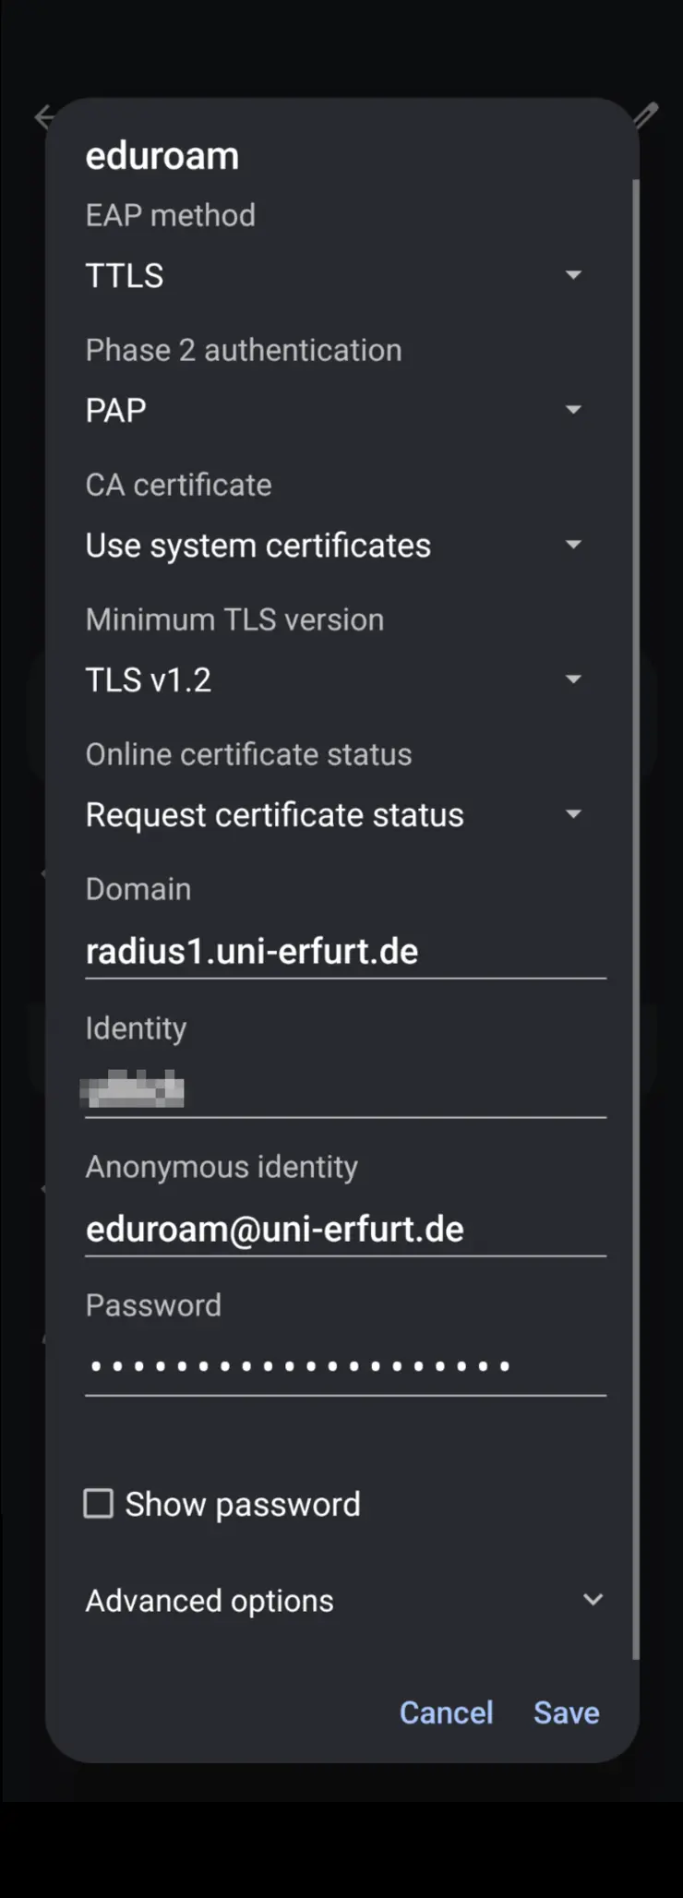Tap the eduroam dialog title
The height and width of the screenshot is (1898, 683).
tap(162, 156)
